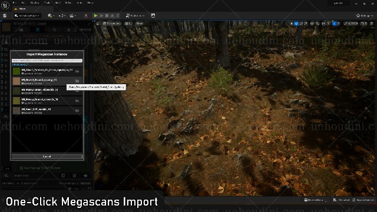Select the MI_Rock_Cliff material instance row

pyautogui.click(x=47, y=111)
